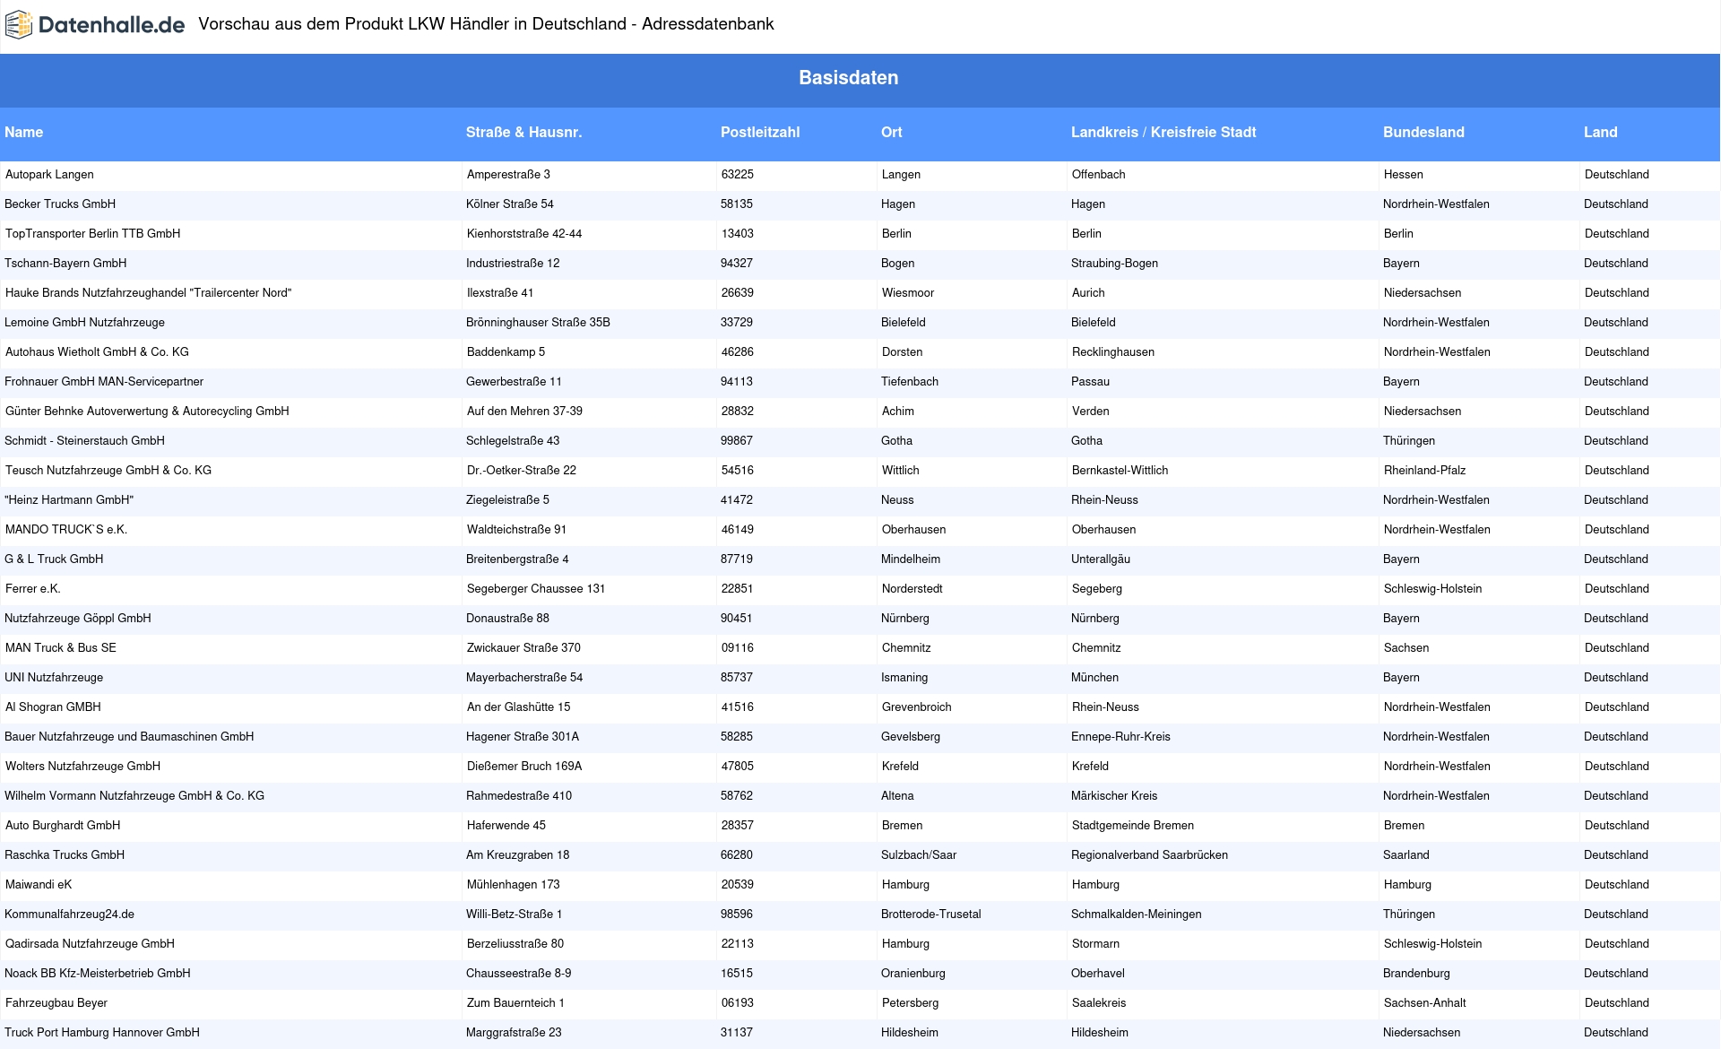Screen dimensions: 1721x1049
Task: Select Becker Trucks GmbH row name
Action: (x=60, y=204)
